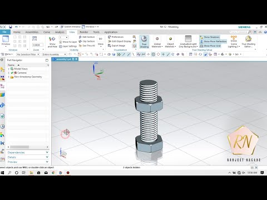The width and height of the screenshot is (267, 200).
Task: Click the Edit Section command
Action: pos(87,37)
